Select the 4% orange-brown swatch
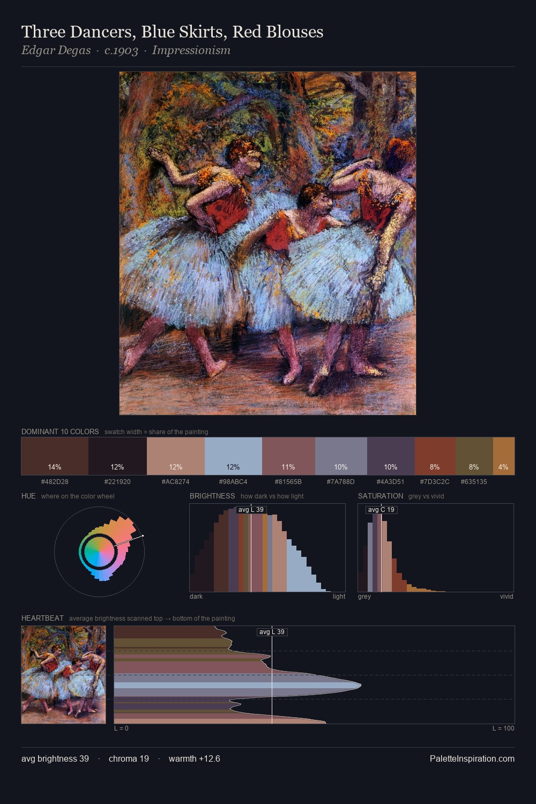 coord(503,456)
